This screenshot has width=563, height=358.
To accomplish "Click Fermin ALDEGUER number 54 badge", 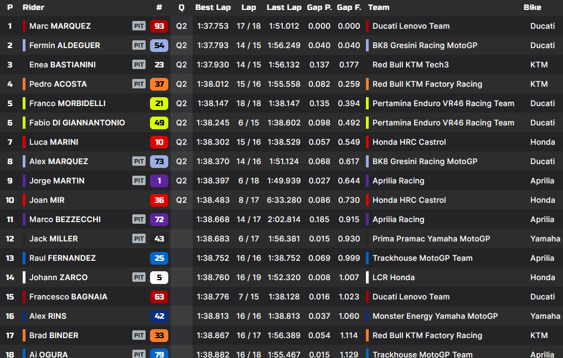I will click(x=159, y=45).
